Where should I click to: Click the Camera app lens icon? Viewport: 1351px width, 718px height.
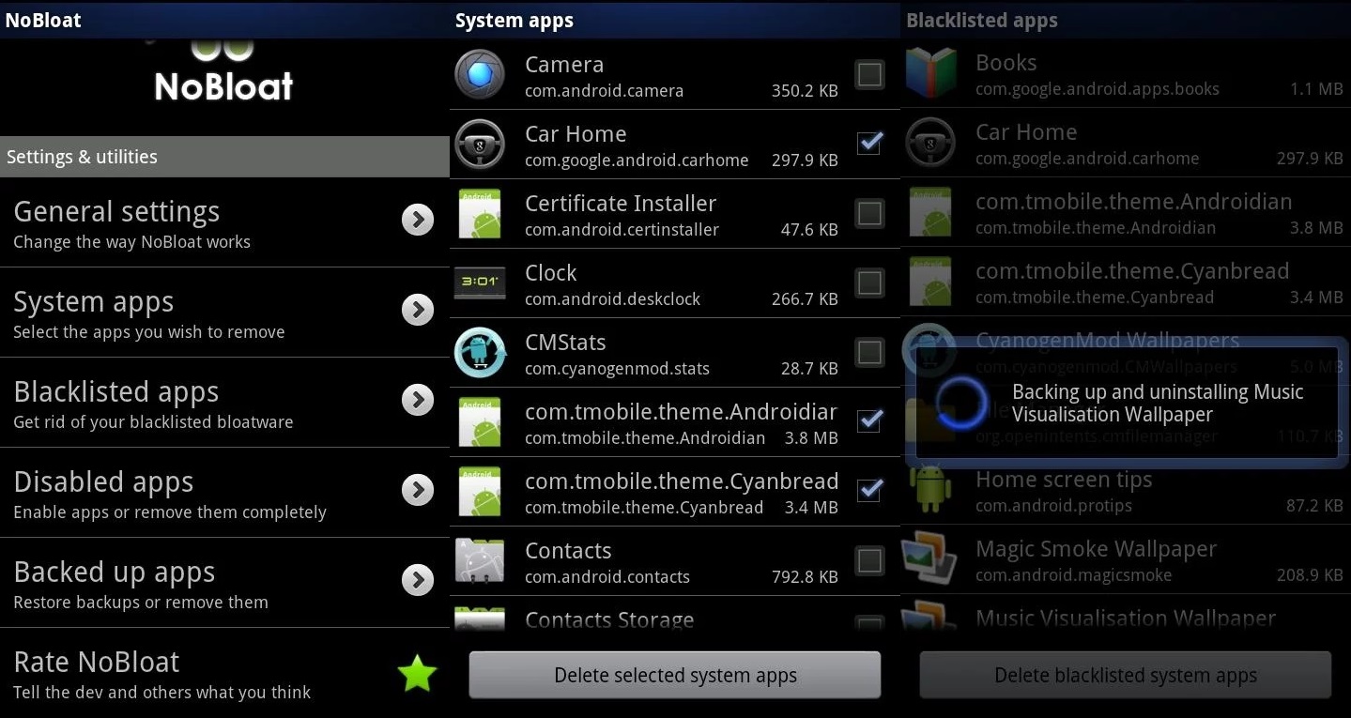click(x=480, y=75)
